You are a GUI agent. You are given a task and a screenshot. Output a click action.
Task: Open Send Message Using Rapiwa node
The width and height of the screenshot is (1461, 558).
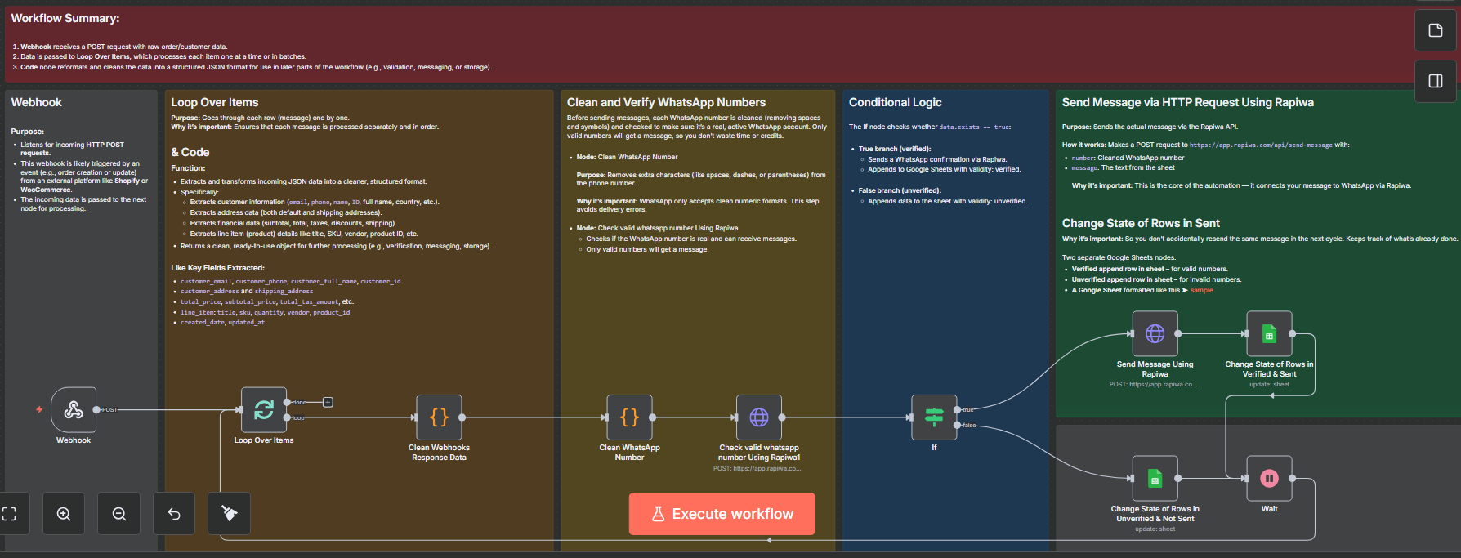click(x=1155, y=333)
